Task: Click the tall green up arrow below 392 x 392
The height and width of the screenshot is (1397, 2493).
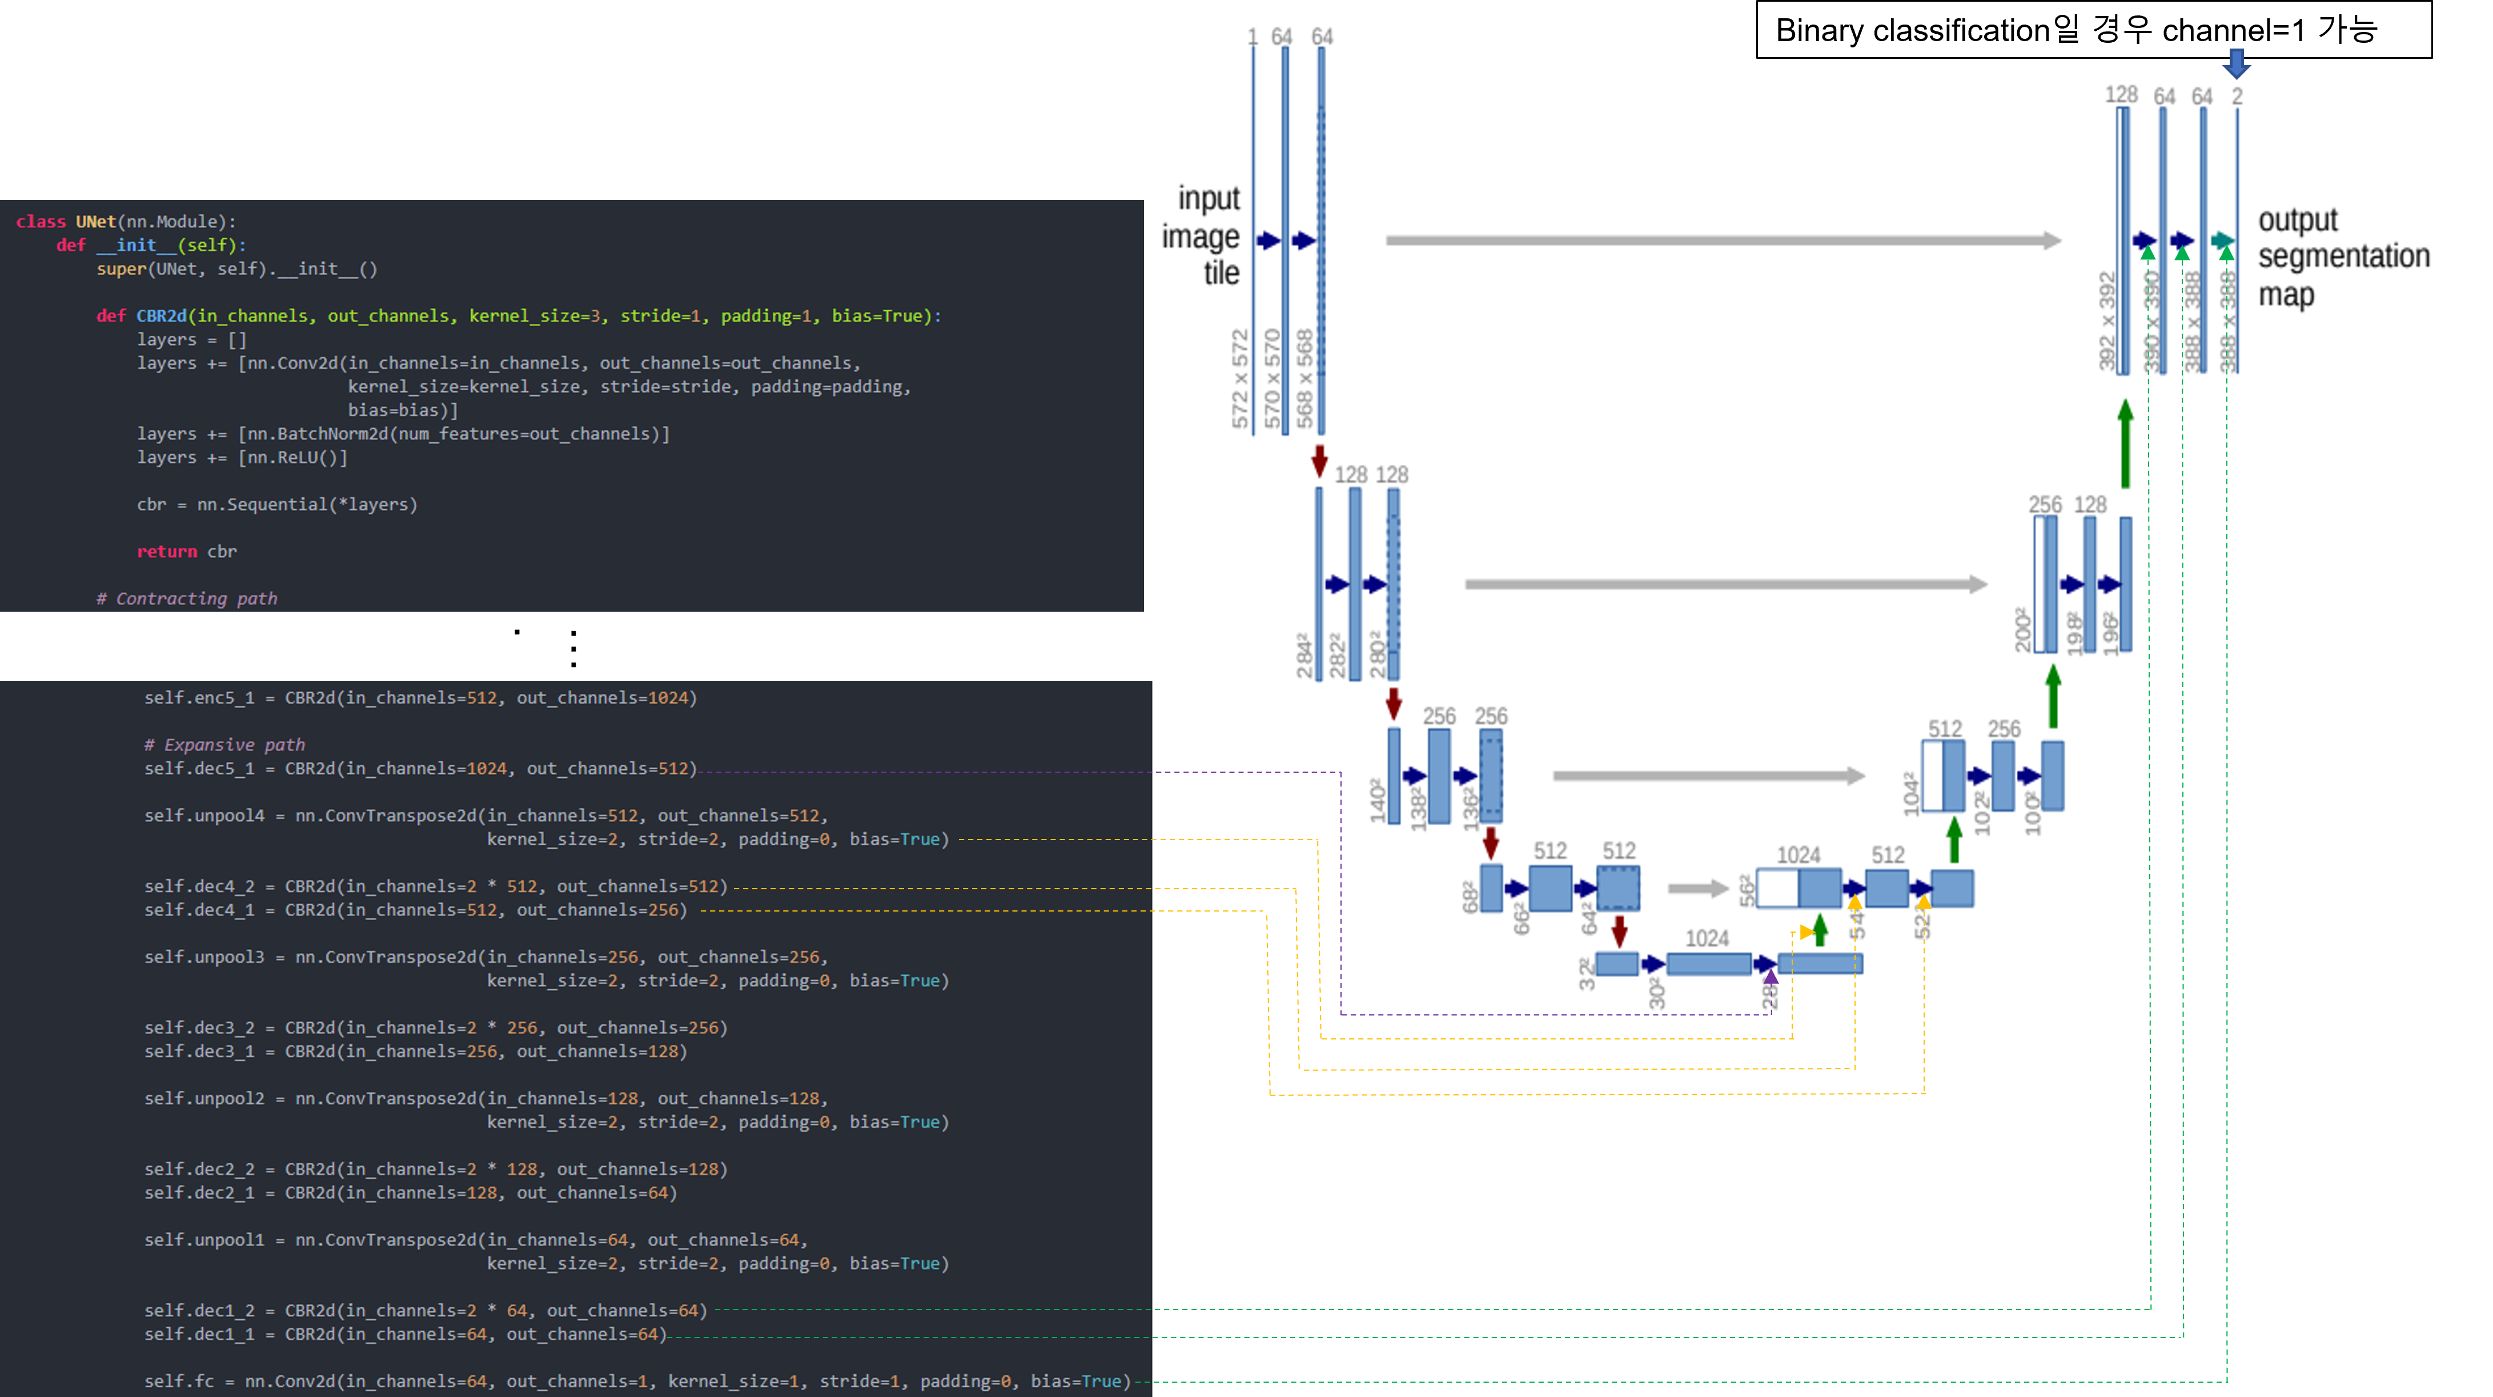Action: [x=2125, y=443]
